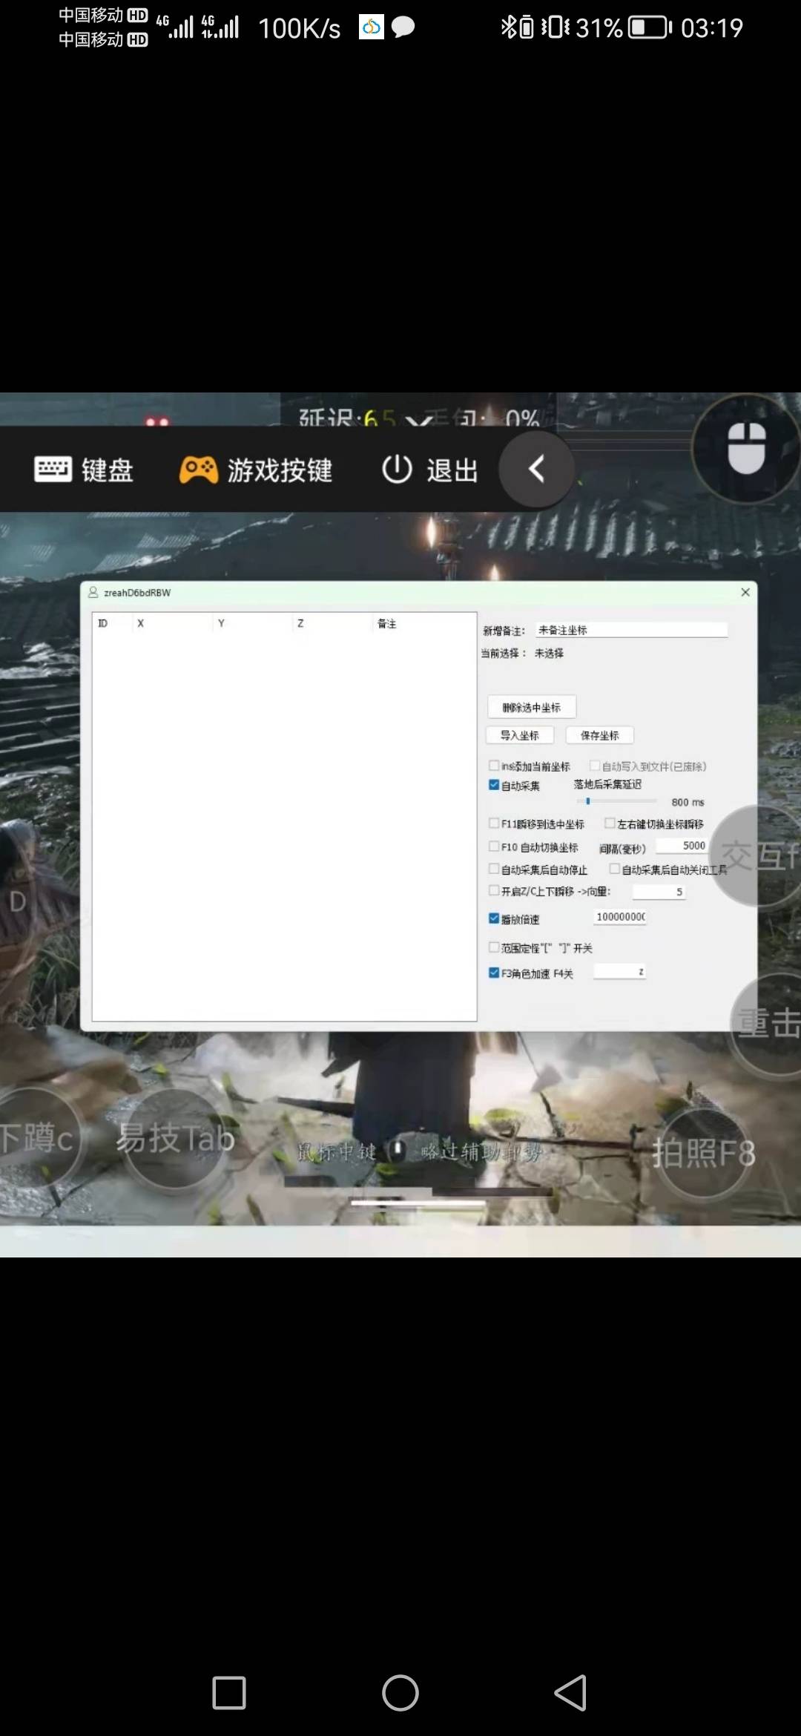The width and height of the screenshot is (801, 1736).
Task: Click the 间隔(毫秒) field showing 5000
Action: point(682,846)
